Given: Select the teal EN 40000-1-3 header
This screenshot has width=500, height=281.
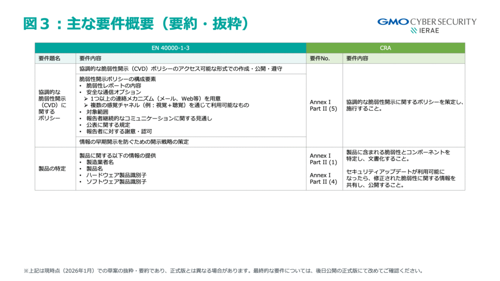Looking at the screenshot, I should pos(170,48).
